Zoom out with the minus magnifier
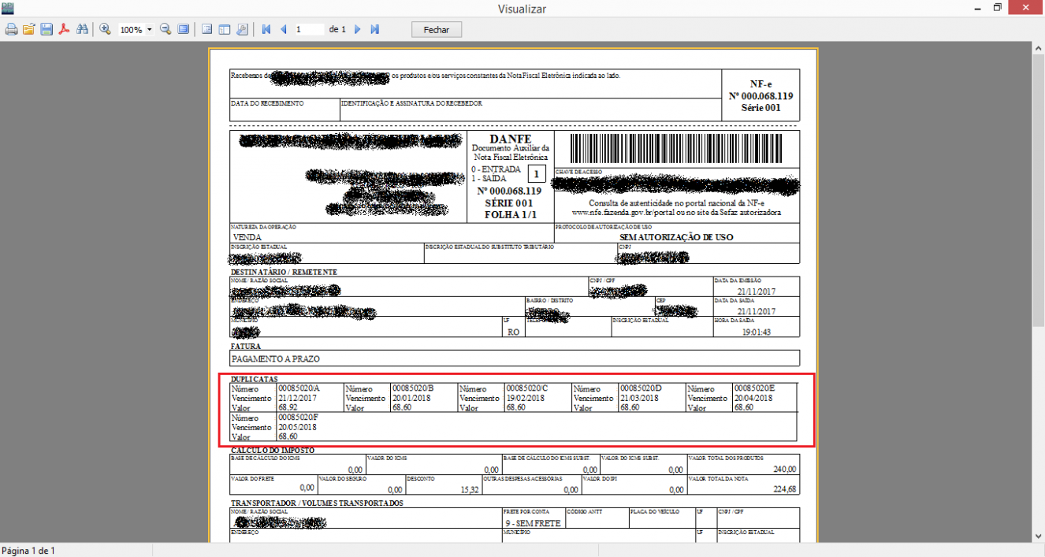The width and height of the screenshot is (1045, 557). (x=165, y=29)
